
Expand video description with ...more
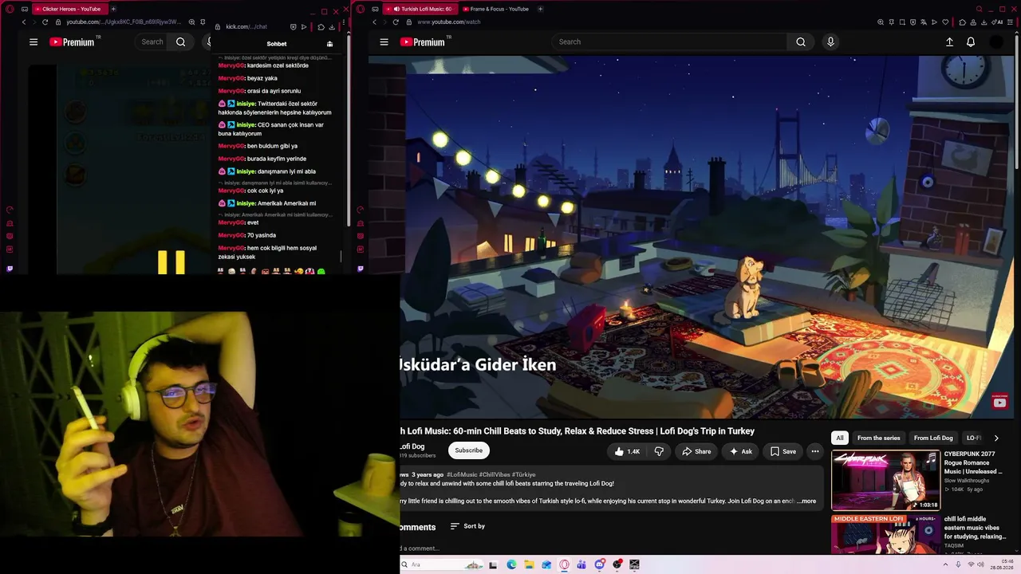pyautogui.click(x=806, y=501)
